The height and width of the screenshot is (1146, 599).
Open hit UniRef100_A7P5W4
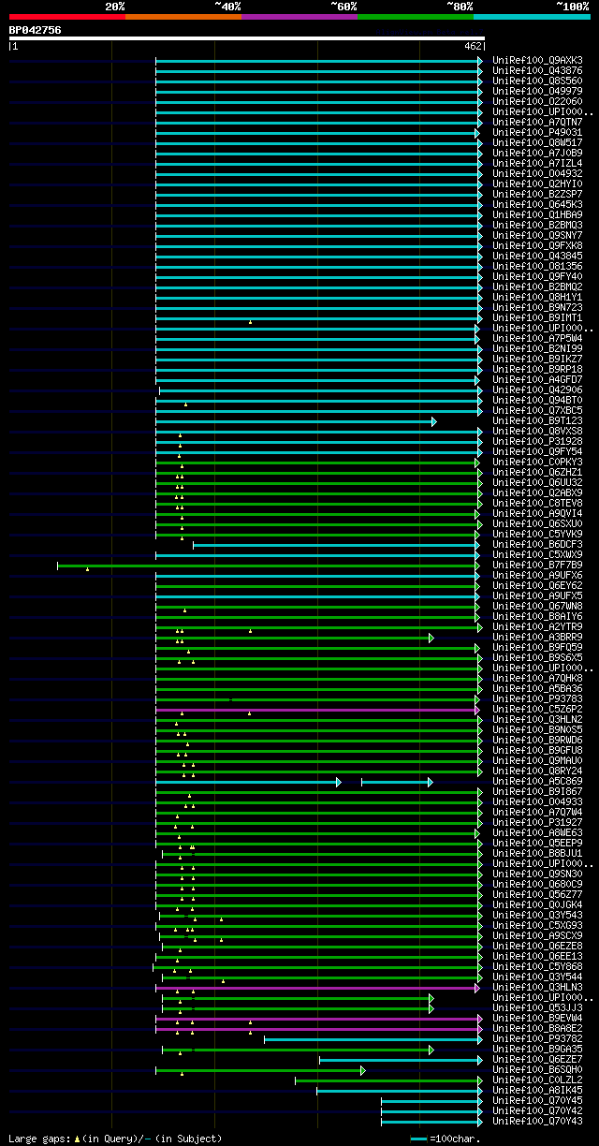[x=537, y=338]
